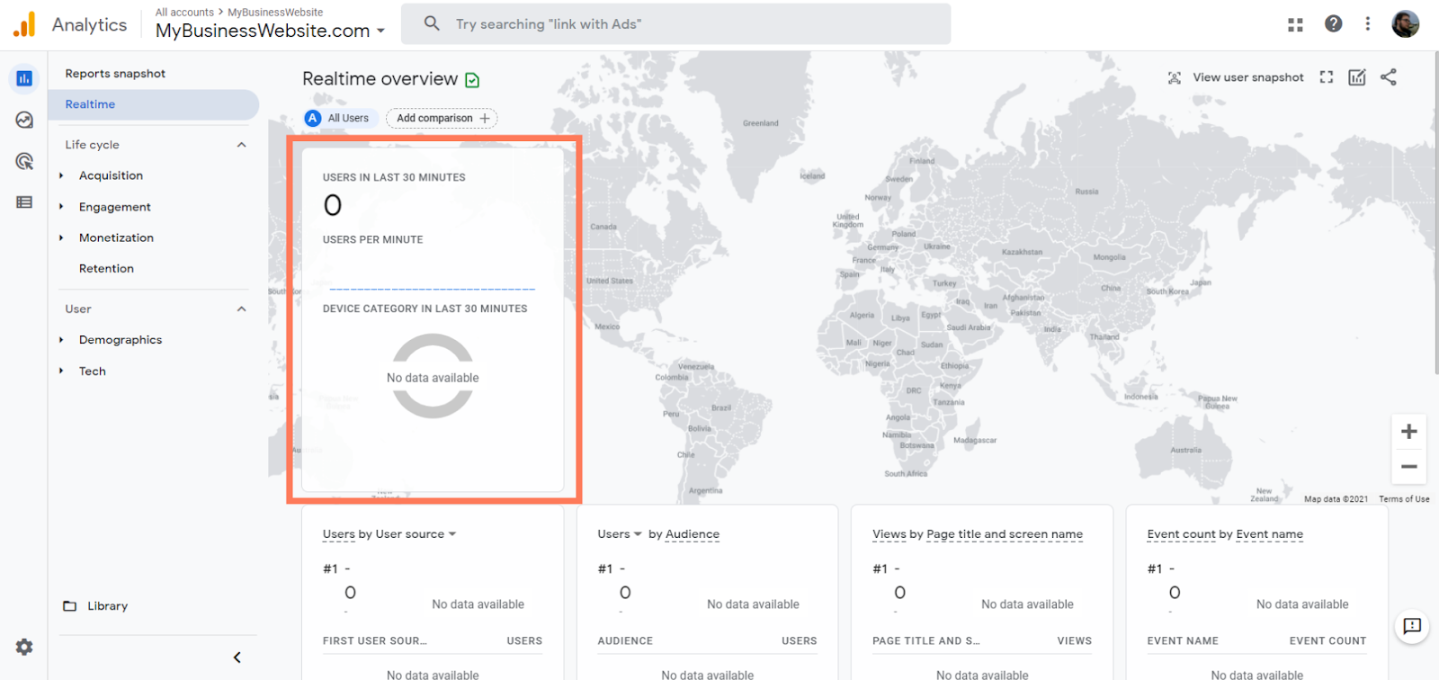Viewport: 1439px width, 680px height.
Task: Open the Reports icon in left rail
Action: point(24,79)
